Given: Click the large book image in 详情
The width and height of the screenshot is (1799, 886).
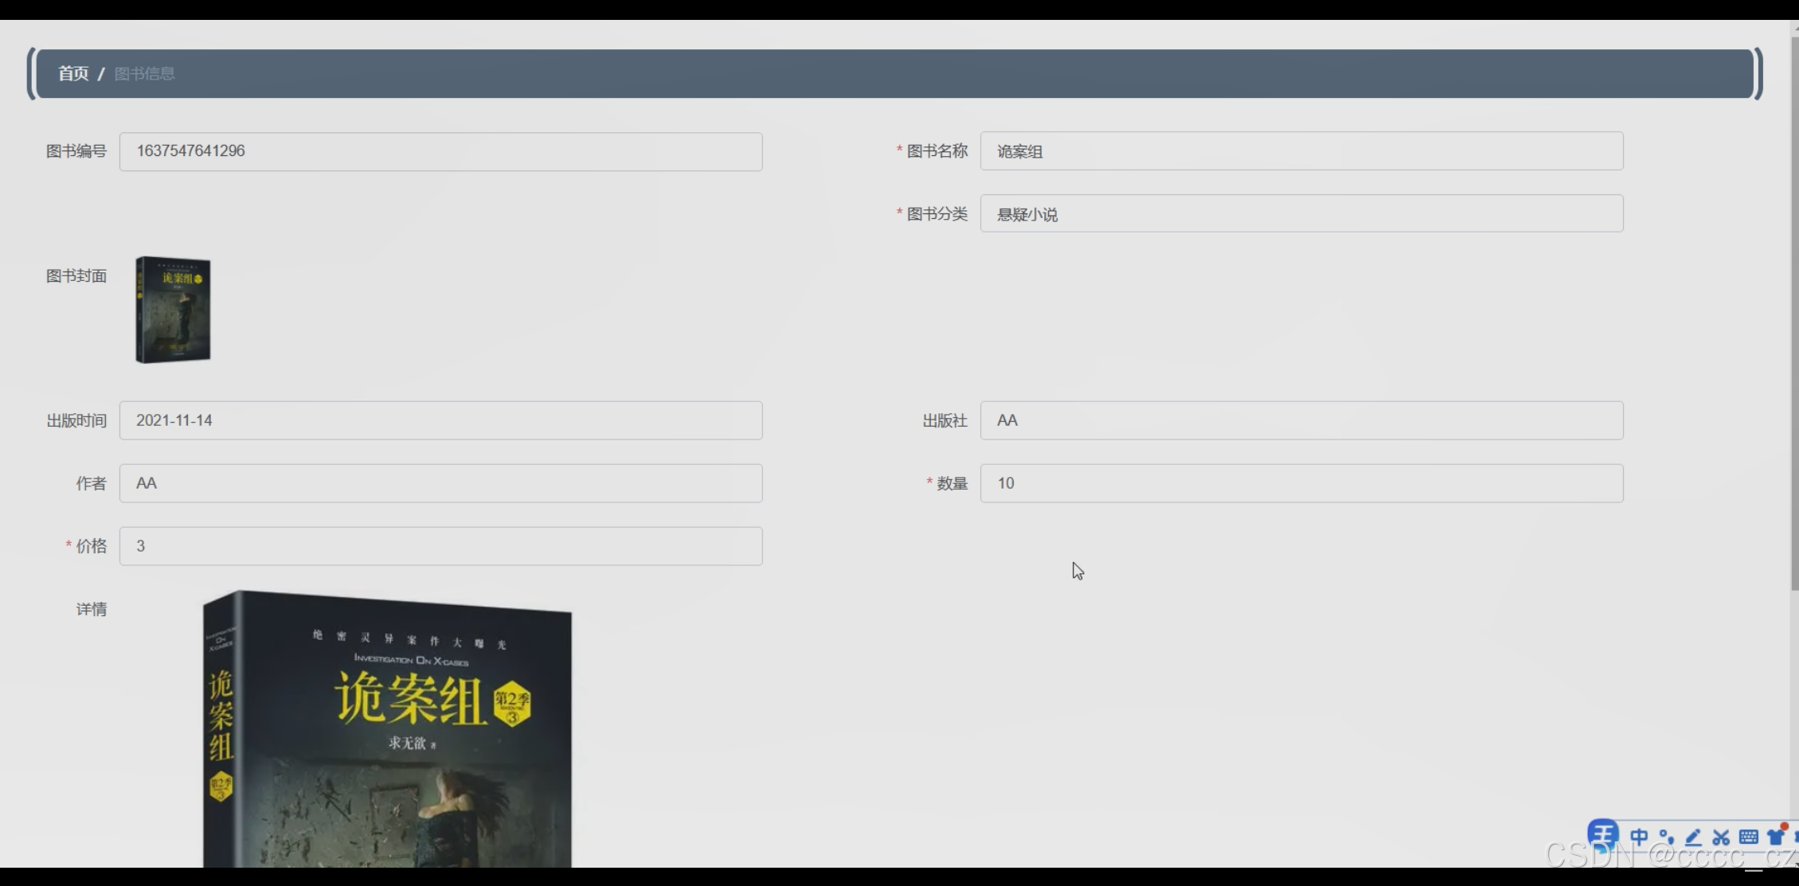Looking at the screenshot, I should pos(387,728).
